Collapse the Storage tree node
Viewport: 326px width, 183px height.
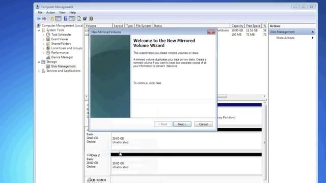pyautogui.click(x=39, y=62)
